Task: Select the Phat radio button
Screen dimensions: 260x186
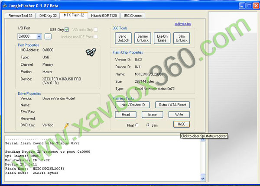Action: tap(137, 125)
